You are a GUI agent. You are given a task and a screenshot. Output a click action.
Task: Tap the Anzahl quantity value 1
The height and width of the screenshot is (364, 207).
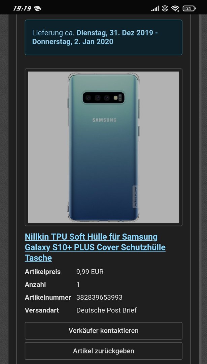pos(78,284)
